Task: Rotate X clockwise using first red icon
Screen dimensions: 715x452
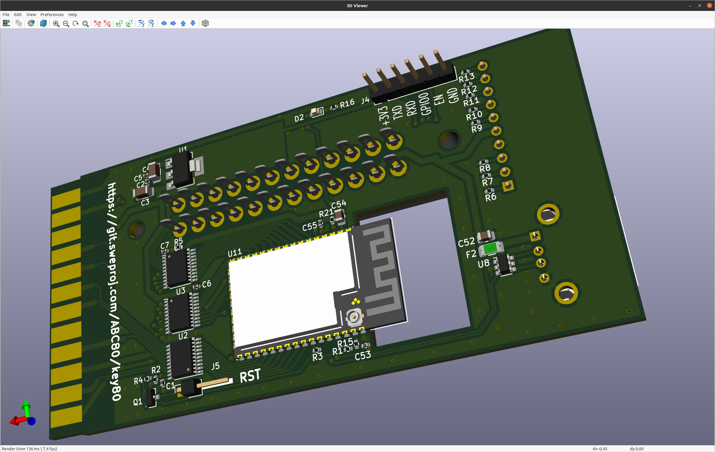Action: 97,24
